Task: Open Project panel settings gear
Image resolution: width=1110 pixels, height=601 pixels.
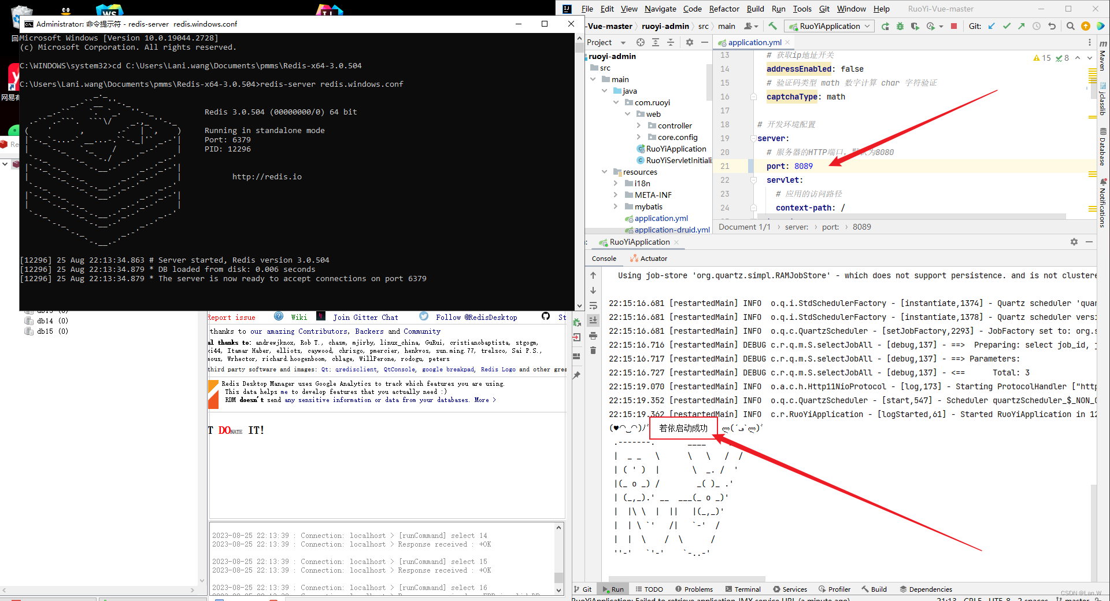Action: [690, 42]
